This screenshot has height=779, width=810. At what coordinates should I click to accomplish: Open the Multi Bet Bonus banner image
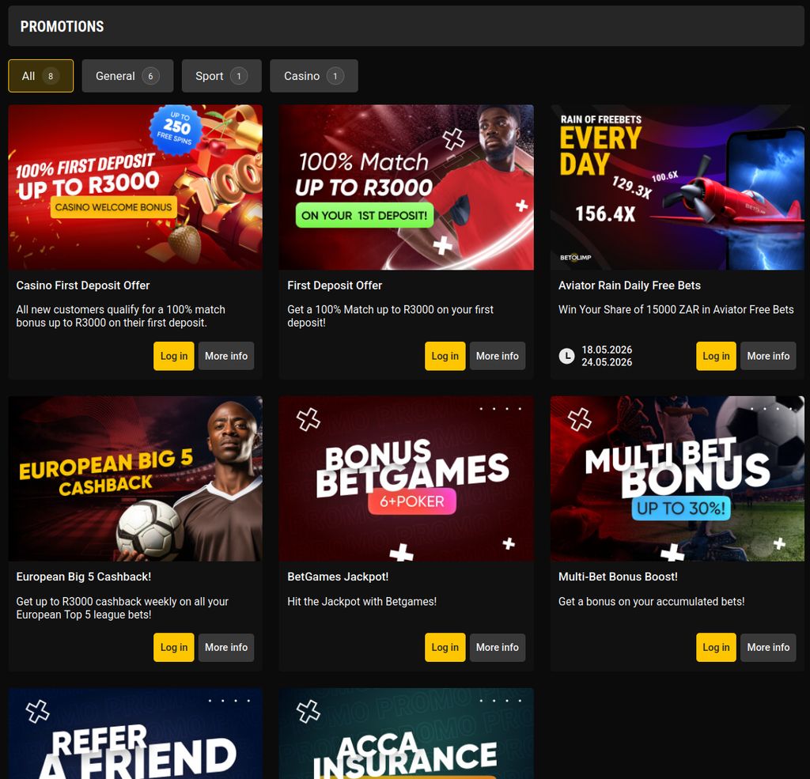pos(677,478)
